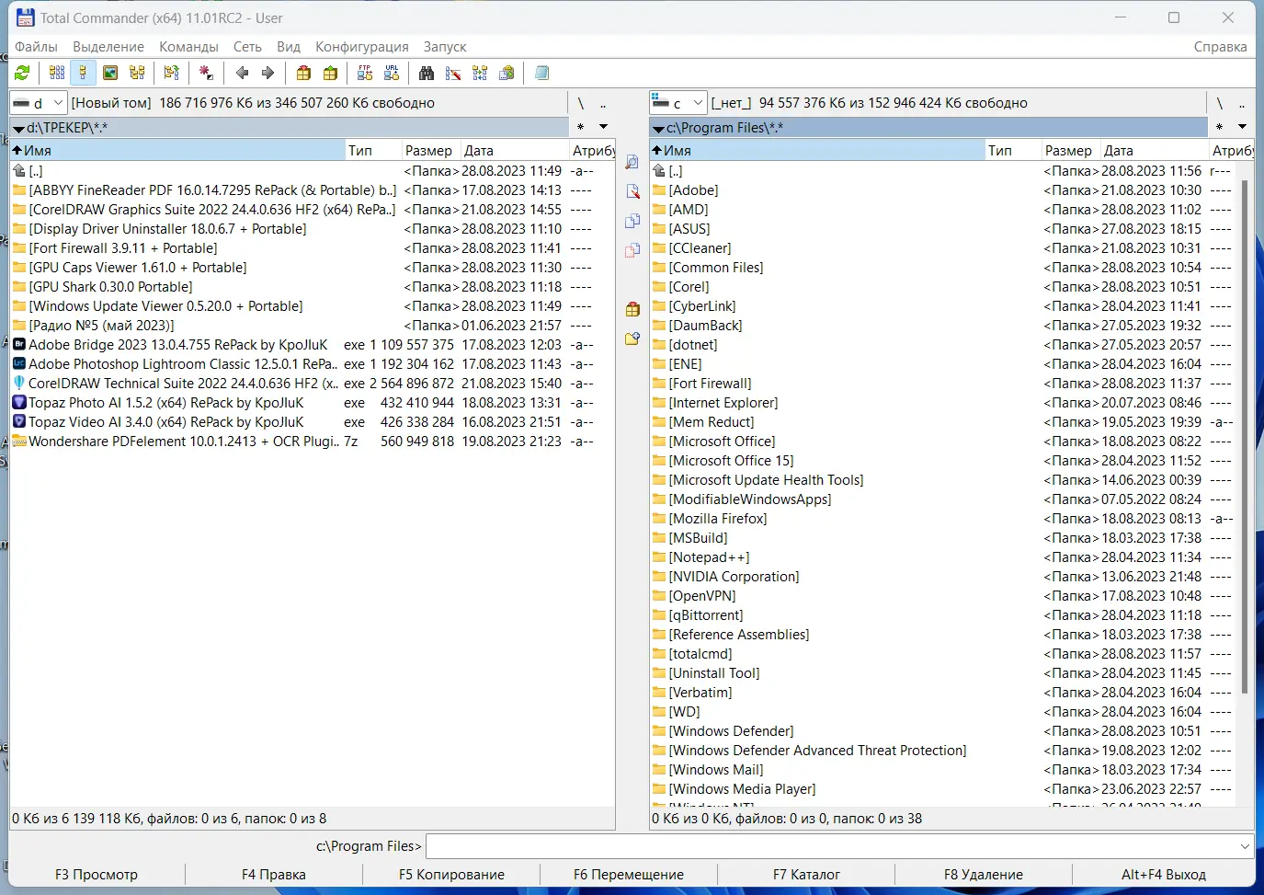Click the F8 Удаление button

click(984, 875)
